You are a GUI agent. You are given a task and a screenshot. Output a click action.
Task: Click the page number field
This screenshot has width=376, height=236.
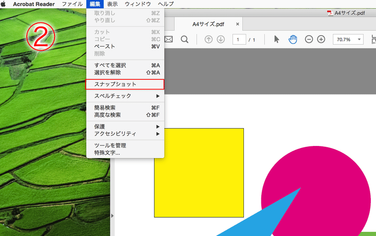(239, 39)
